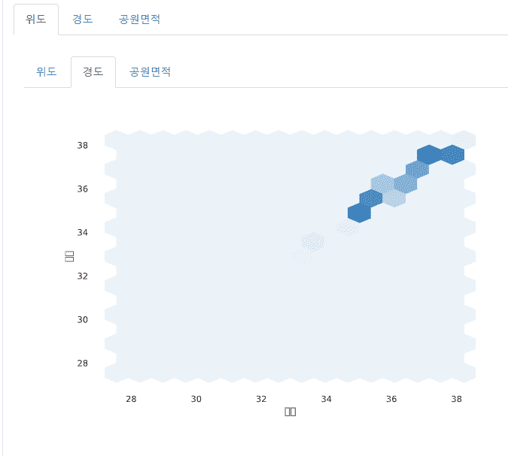Open the nested 공원면적 tab in inner panel
Screen dimensions: 508x456
click(151, 72)
